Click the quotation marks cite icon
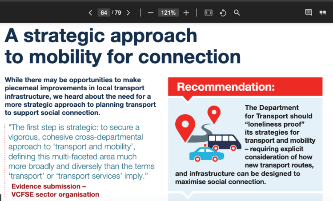 pyautogui.click(x=322, y=12)
